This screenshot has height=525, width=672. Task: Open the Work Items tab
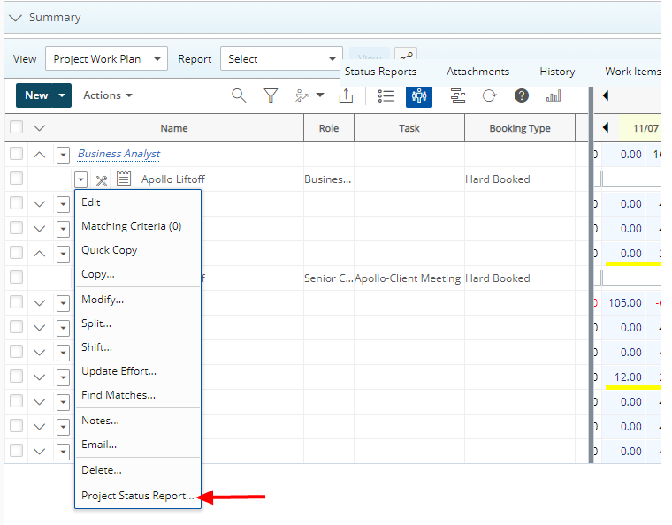pyautogui.click(x=632, y=72)
